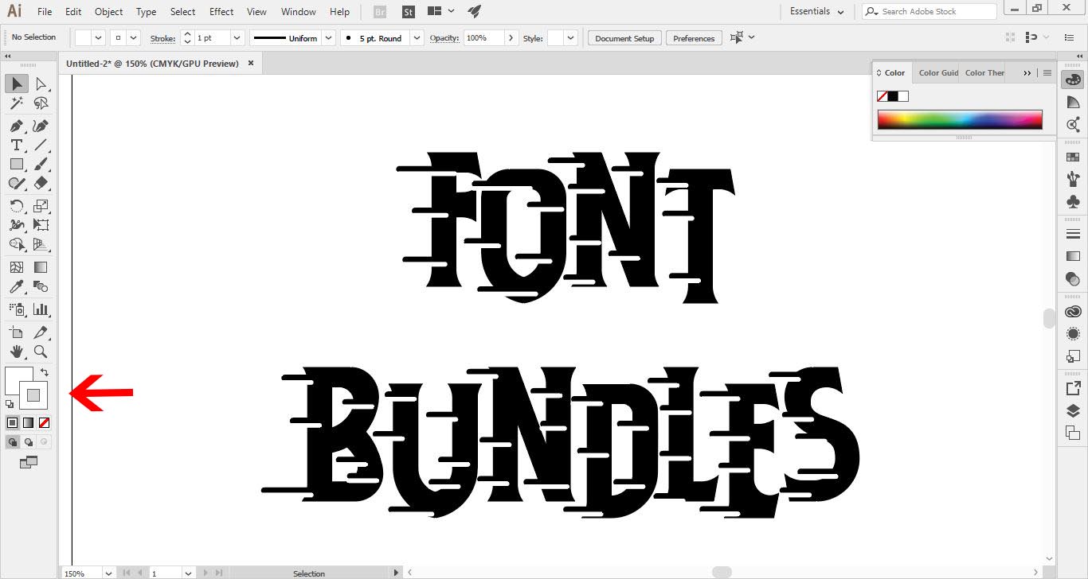Close the Untitled-2 document tab
Image resolution: width=1088 pixels, height=579 pixels.
[251, 63]
